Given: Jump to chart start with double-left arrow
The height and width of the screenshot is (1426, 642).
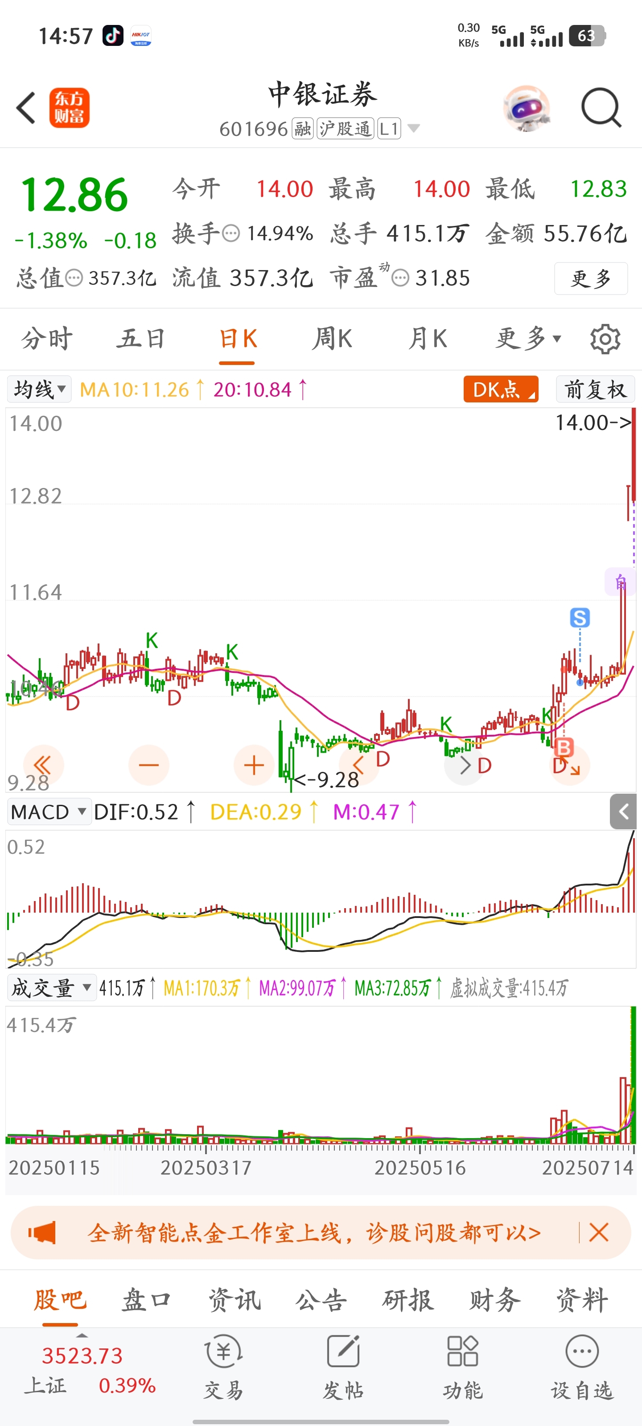Looking at the screenshot, I should point(43,765).
